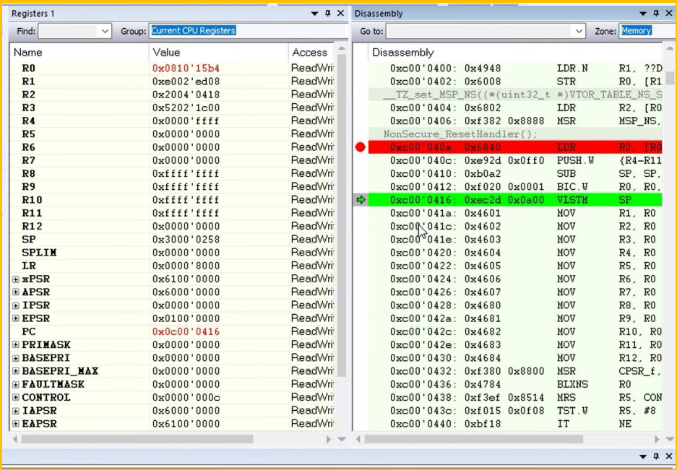Close the Disassembly panel
This screenshot has width=677, height=470.
669,14
